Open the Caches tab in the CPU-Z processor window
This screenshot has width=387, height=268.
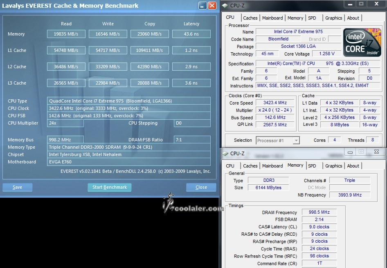pos(250,18)
